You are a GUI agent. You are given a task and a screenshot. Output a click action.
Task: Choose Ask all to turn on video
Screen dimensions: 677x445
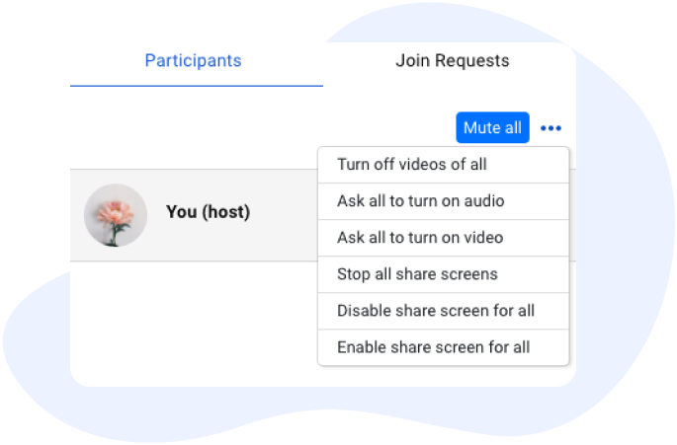point(444,238)
